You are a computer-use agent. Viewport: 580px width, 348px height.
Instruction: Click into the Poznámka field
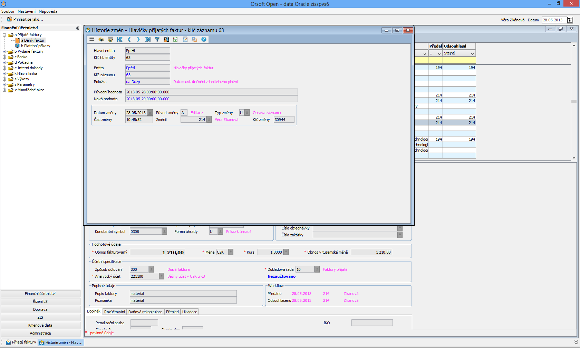pyautogui.click(x=183, y=300)
